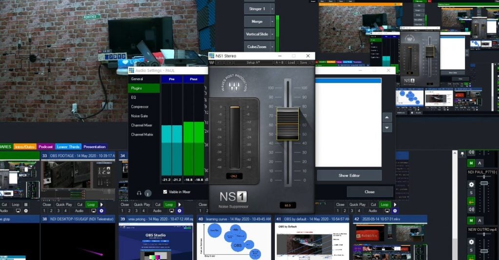Image resolution: width=499 pixels, height=260 pixels.
Task: Click the move plugin up arrow
Action: tap(387, 118)
